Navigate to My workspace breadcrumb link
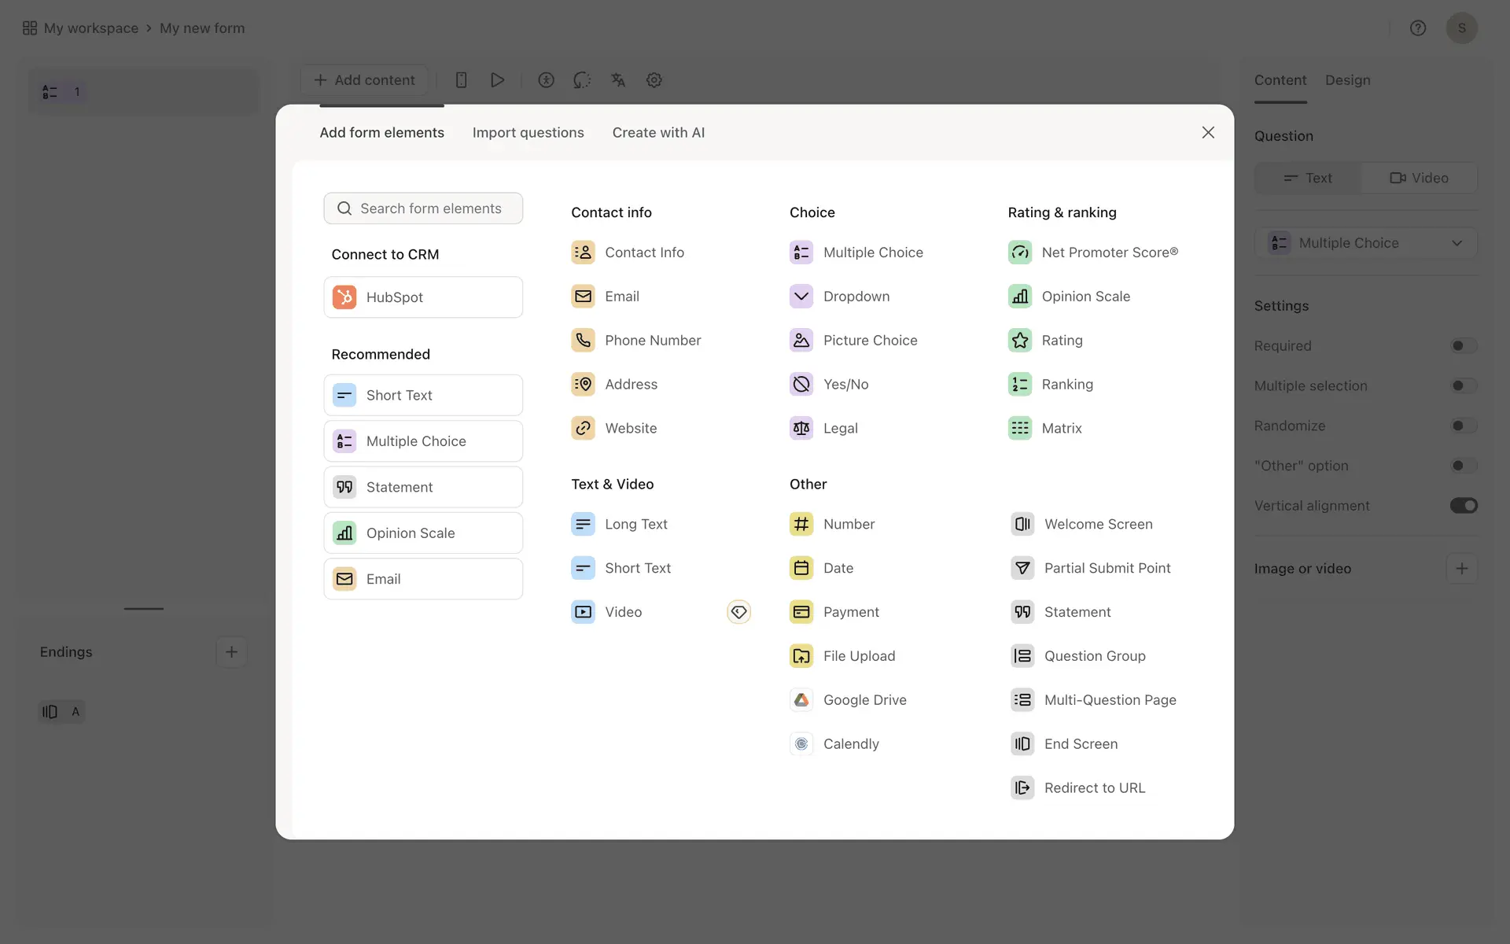 [90, 28]
